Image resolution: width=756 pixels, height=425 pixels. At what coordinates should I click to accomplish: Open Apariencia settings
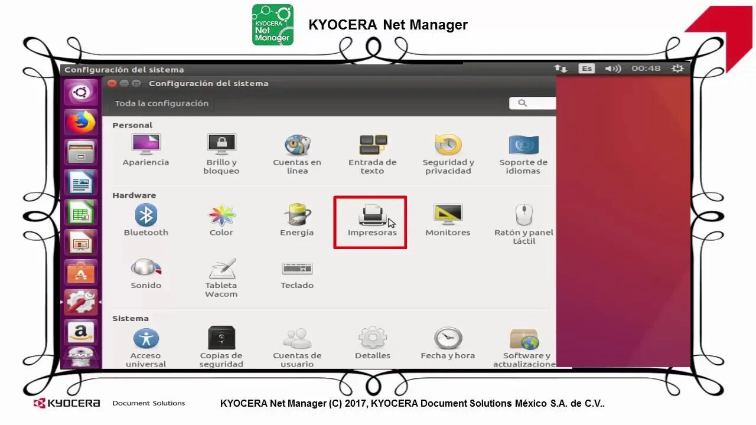click(x=146, y=150)
